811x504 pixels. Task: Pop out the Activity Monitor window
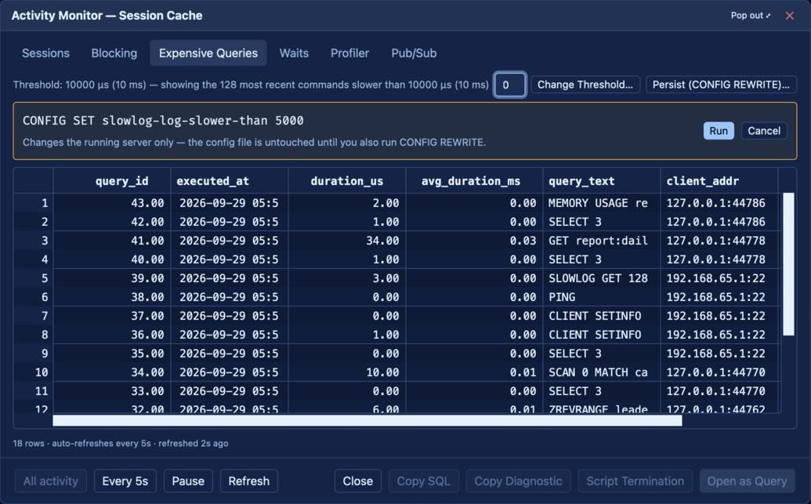click(751, 16)
